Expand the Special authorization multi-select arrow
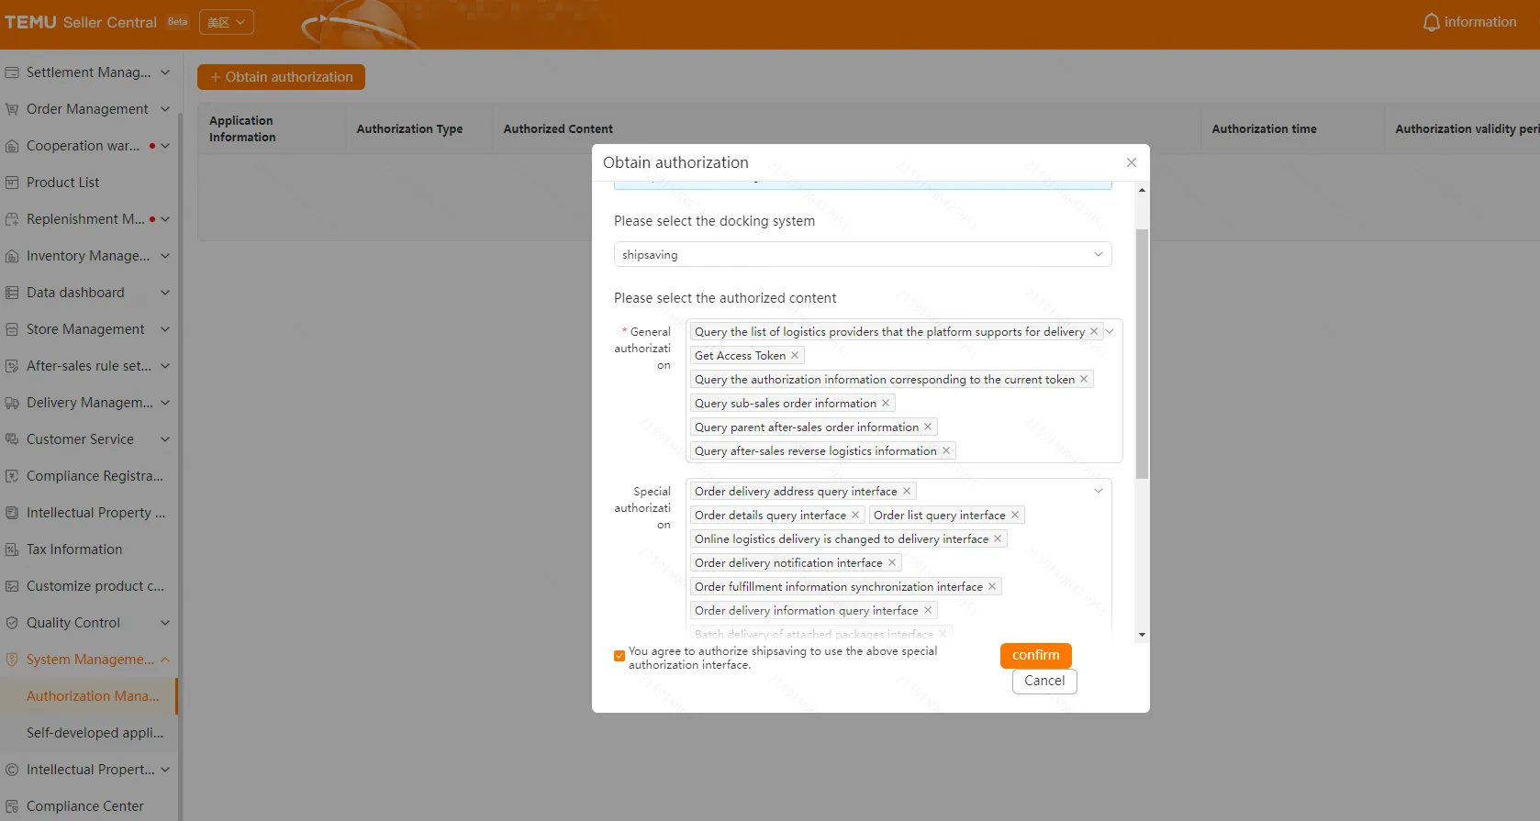 tap(1099, 491)
